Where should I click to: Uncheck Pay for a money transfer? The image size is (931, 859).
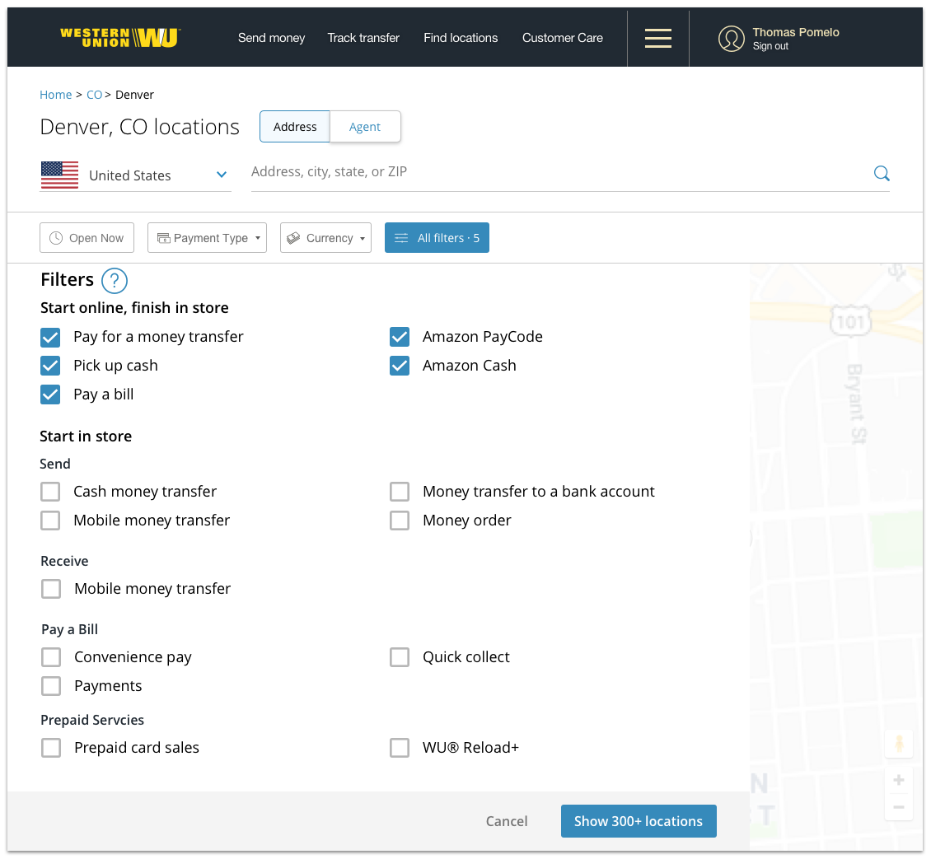(x=50, y=337)
